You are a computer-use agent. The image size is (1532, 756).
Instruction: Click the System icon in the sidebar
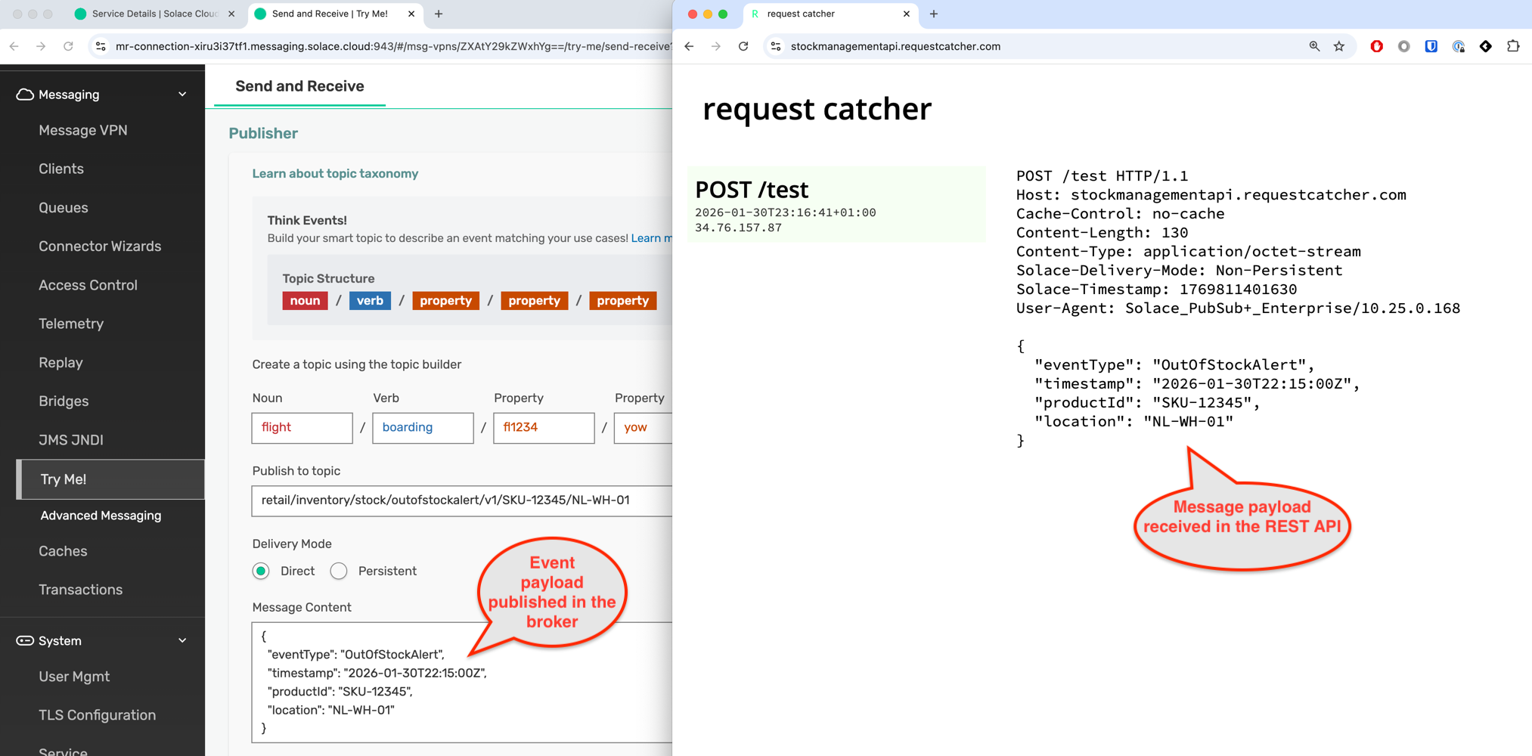pos(23,640)
